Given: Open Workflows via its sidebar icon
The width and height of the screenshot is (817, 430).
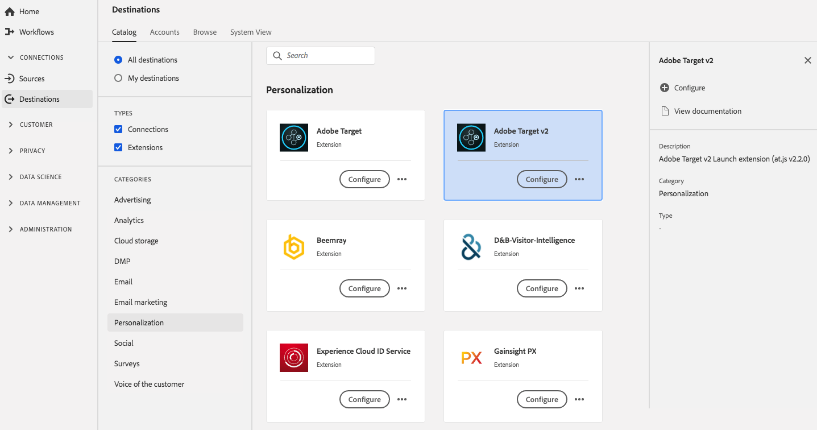Looking at the screenshot, I should pos(9,32).
